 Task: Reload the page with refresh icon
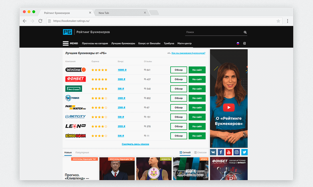tap(40, 21)
